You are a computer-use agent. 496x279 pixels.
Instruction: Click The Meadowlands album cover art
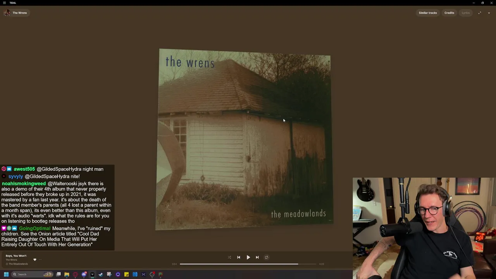click(245, 139)
